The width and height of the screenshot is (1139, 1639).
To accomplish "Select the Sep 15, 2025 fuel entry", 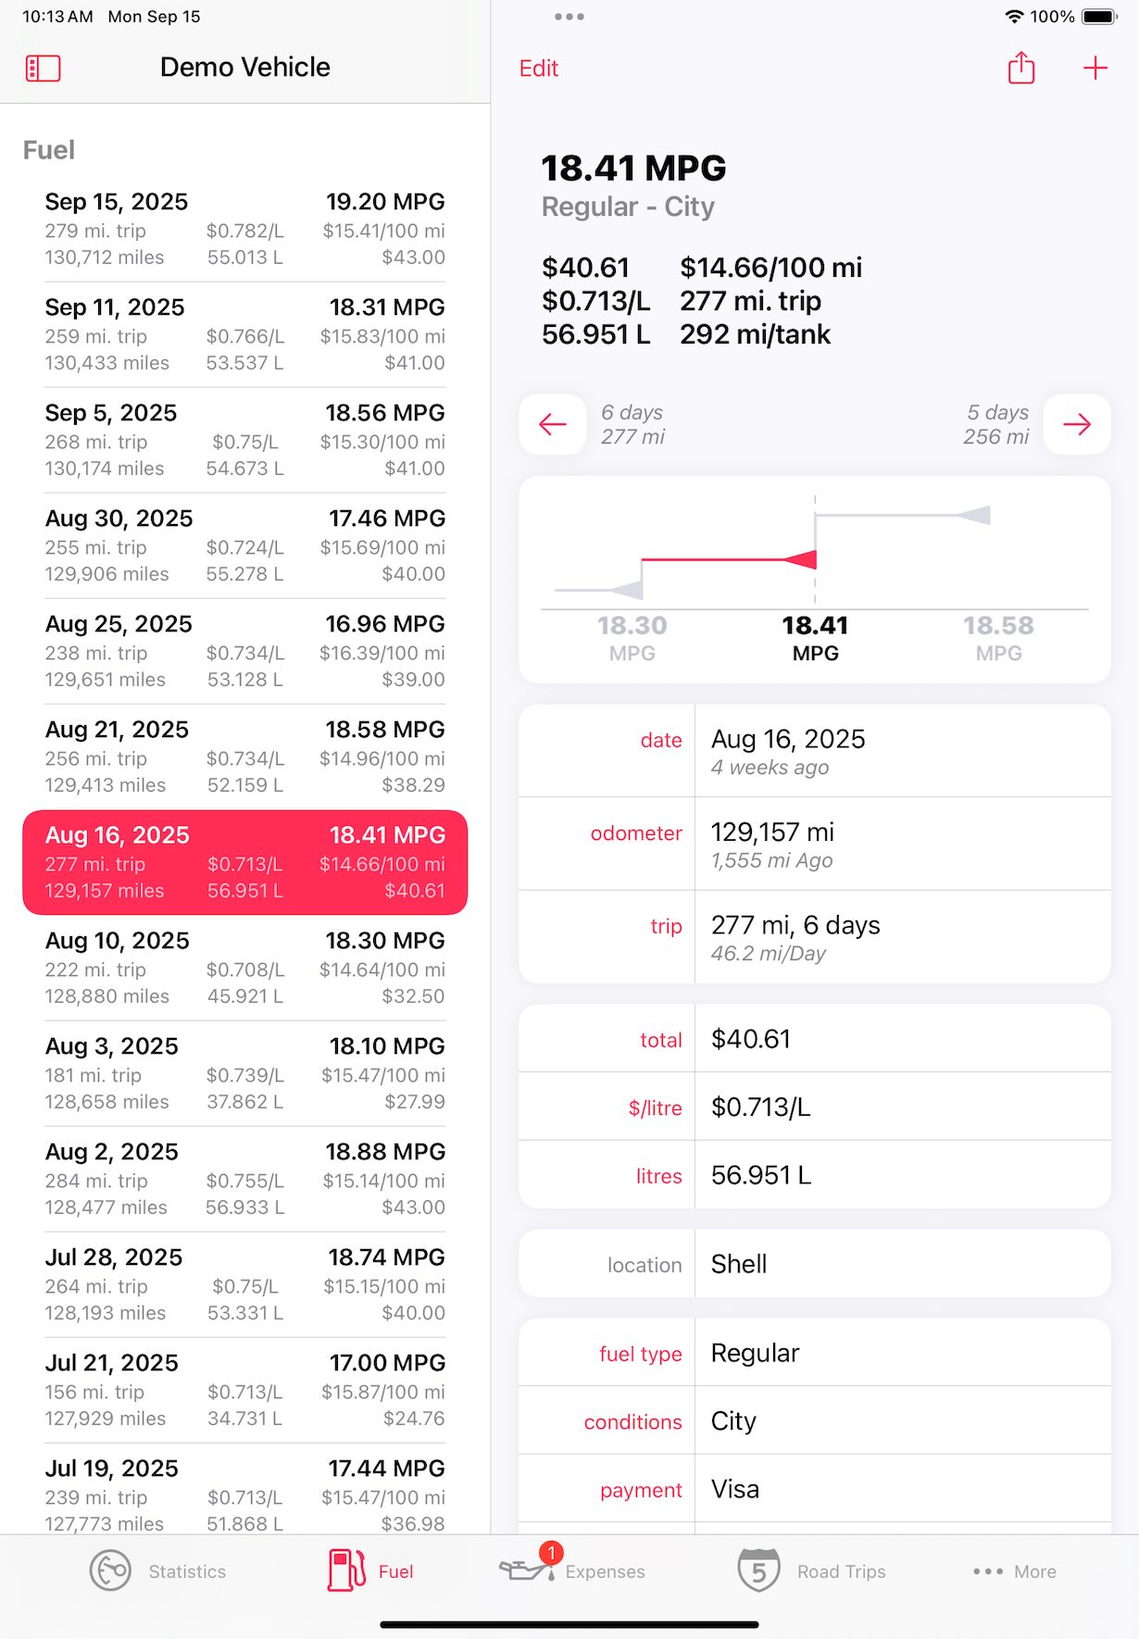I will (x=245, y=229).
